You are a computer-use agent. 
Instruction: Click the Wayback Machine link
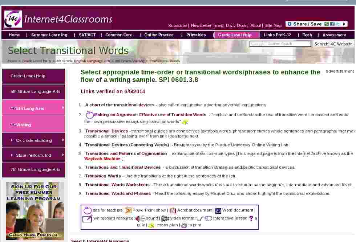102,159
